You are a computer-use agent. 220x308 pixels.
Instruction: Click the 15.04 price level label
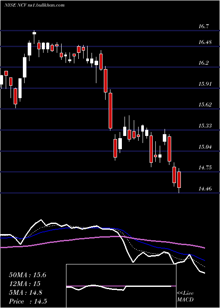tap(205, 147)
